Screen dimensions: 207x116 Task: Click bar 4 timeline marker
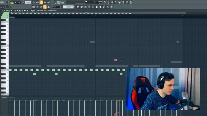[x=139, y=16]
